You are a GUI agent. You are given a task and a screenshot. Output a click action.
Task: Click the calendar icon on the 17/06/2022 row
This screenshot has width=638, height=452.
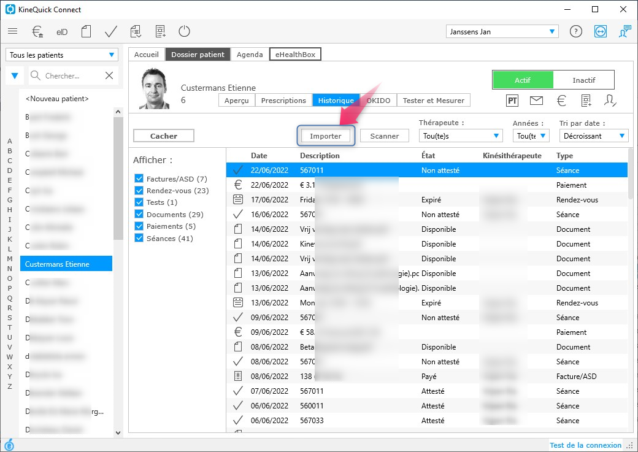(238, 199)
